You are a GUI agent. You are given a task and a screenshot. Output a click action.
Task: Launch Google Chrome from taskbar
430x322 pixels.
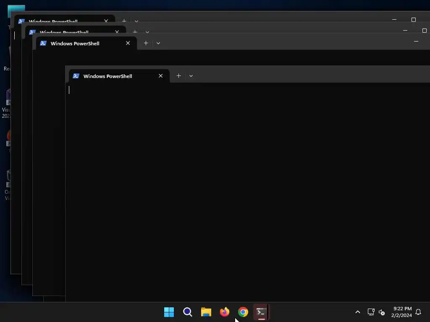243,312
